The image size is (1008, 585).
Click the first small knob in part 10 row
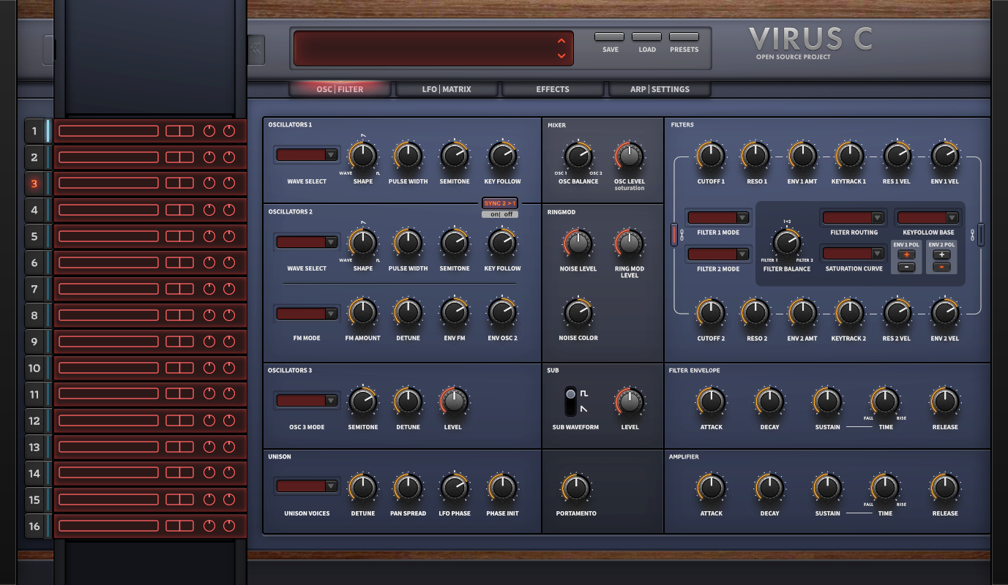point(209,369)
